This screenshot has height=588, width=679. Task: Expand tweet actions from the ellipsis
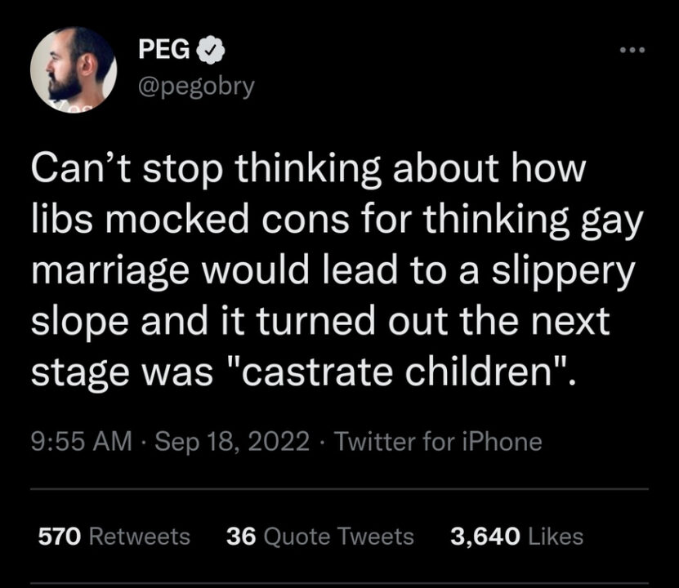tap(630, 49)
